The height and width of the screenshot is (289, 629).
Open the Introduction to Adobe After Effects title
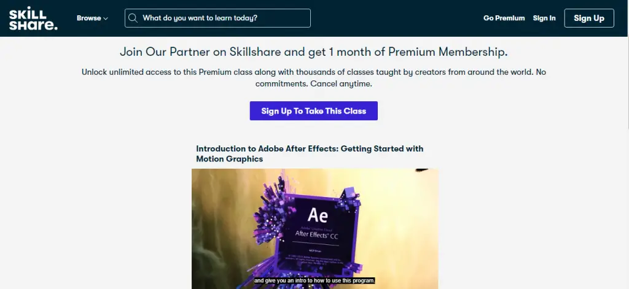[x=310, y=153]
